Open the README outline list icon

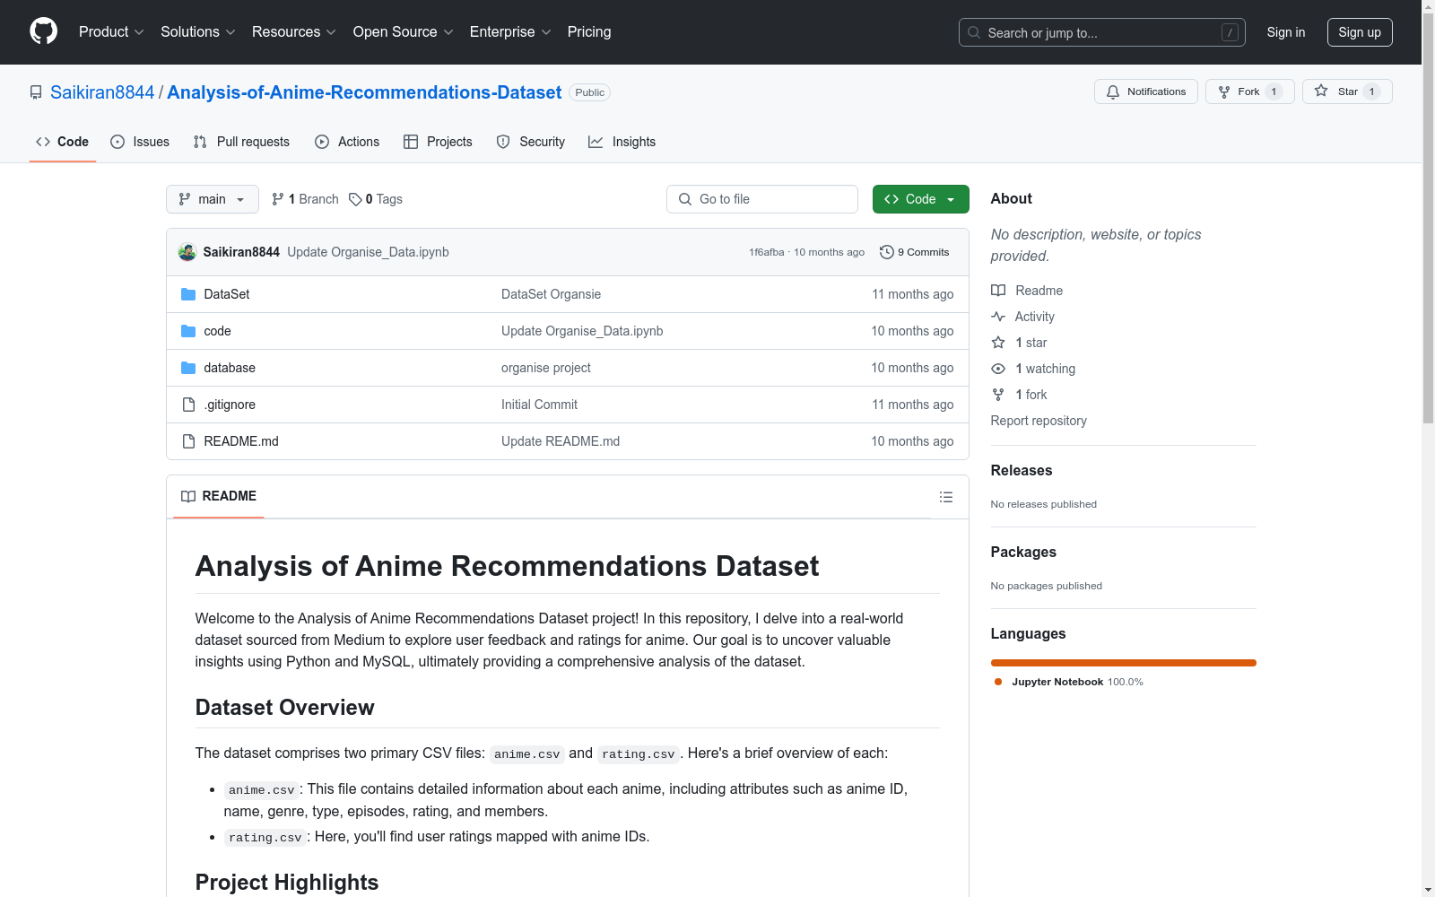(946, 497)
